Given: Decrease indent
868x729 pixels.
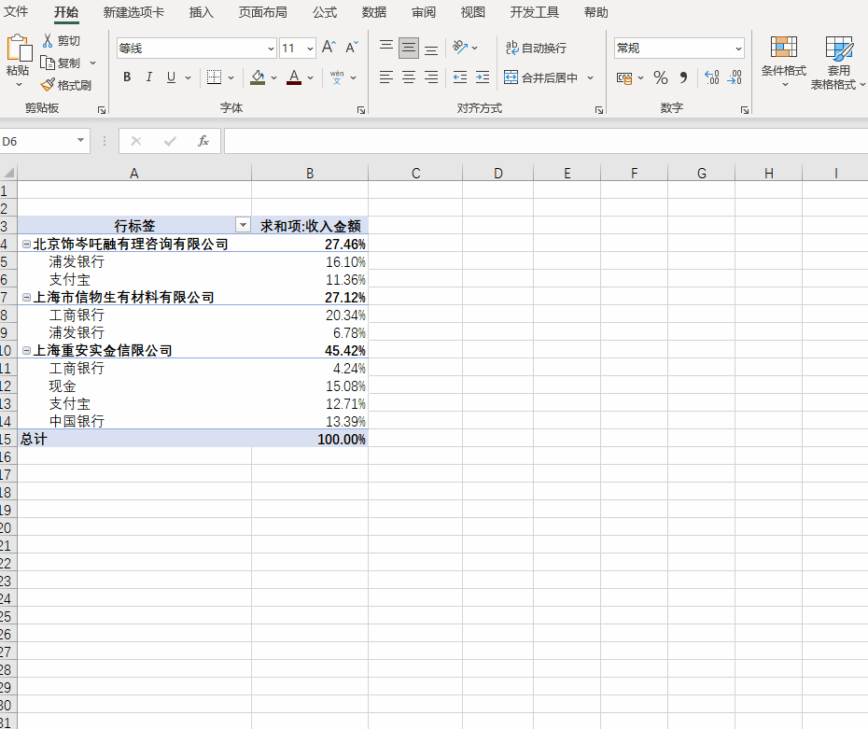Looking at the screenshot, I should [x=460, y=77].
